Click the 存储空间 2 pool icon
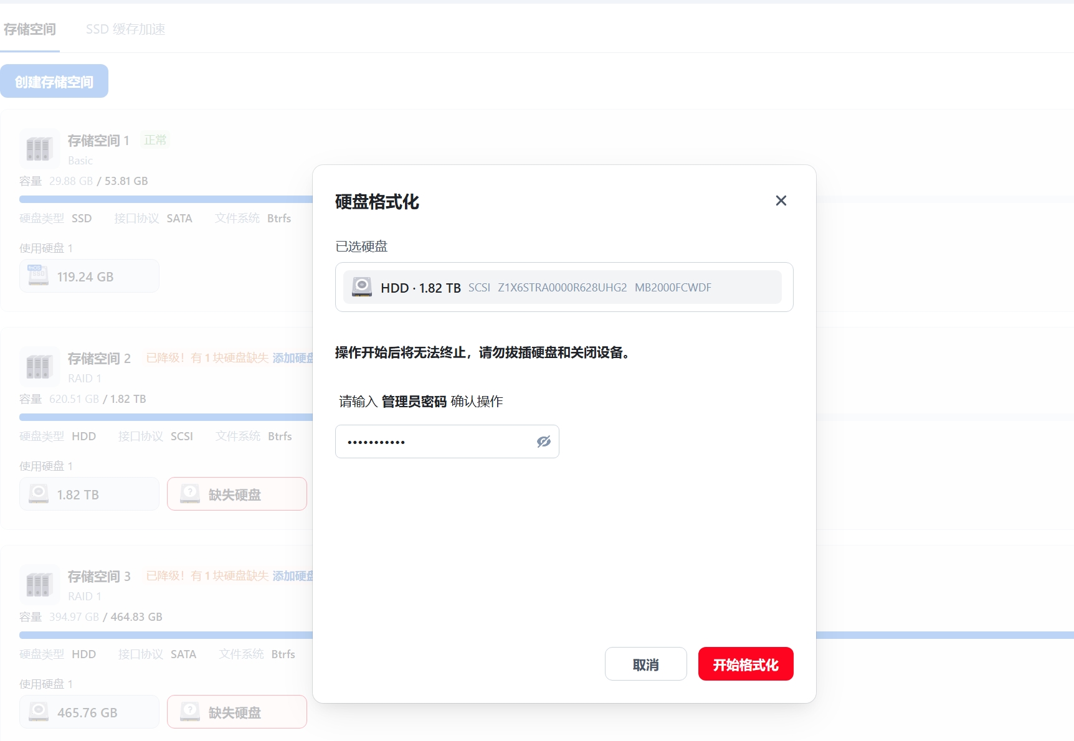 click(39, 367)
